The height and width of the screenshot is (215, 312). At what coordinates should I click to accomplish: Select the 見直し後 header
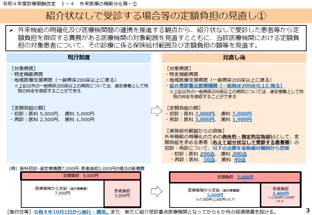[x=234, y=57]
